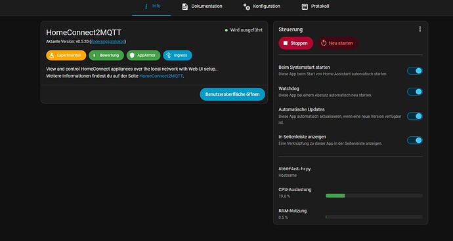Click the shield icon on AppArmor
This screenshot has width=453, height=241.
point(132,56)
